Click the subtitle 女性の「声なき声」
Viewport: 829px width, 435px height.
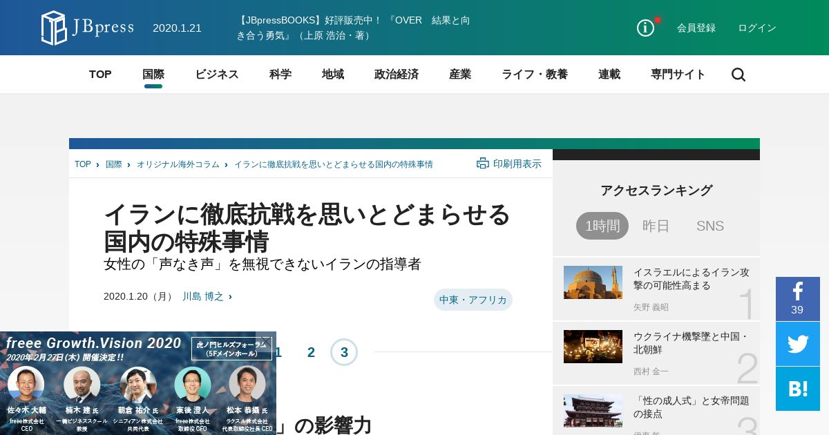[x=262, y=264]
